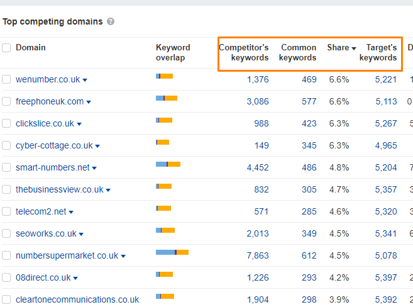The width and height of the screenshot is (413, 307).
Task: Open the 08direct.co.uk domain link
Action: pyautogui.click(x=43, y=277)
